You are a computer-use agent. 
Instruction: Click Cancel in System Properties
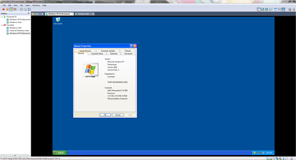click(117, 115)
